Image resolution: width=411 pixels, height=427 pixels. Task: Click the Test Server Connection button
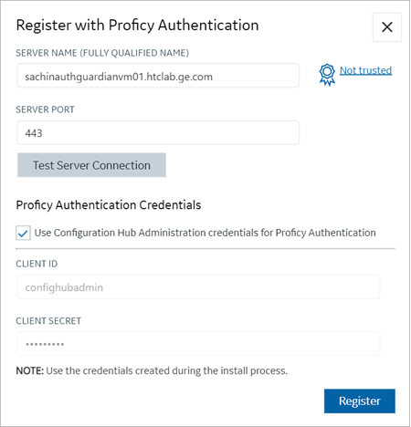pyautogui.click(x=91, y=165)
